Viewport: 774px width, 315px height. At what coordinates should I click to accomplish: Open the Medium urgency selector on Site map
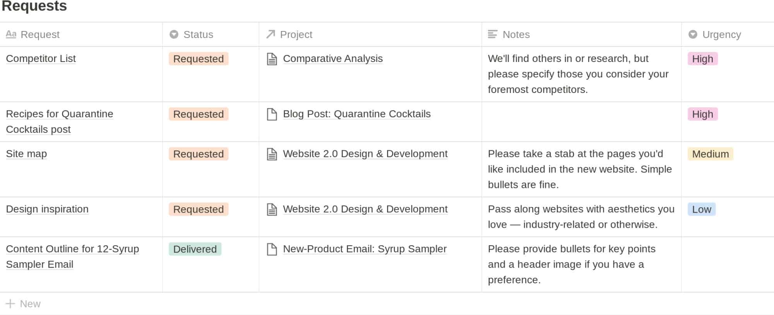tap(710, 154)
